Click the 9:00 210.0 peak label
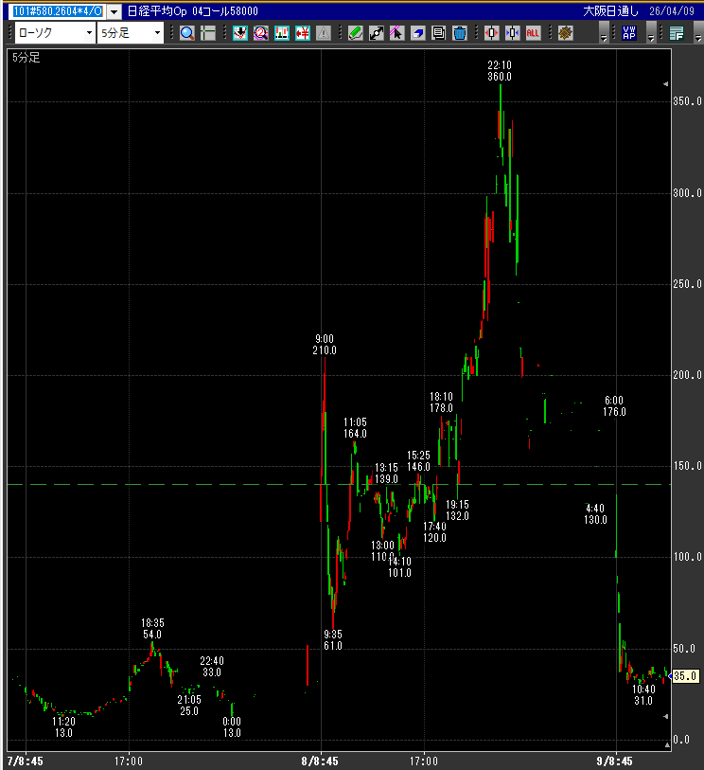The width and height of the screenshot is (704, 770). (x=325, y=345)
